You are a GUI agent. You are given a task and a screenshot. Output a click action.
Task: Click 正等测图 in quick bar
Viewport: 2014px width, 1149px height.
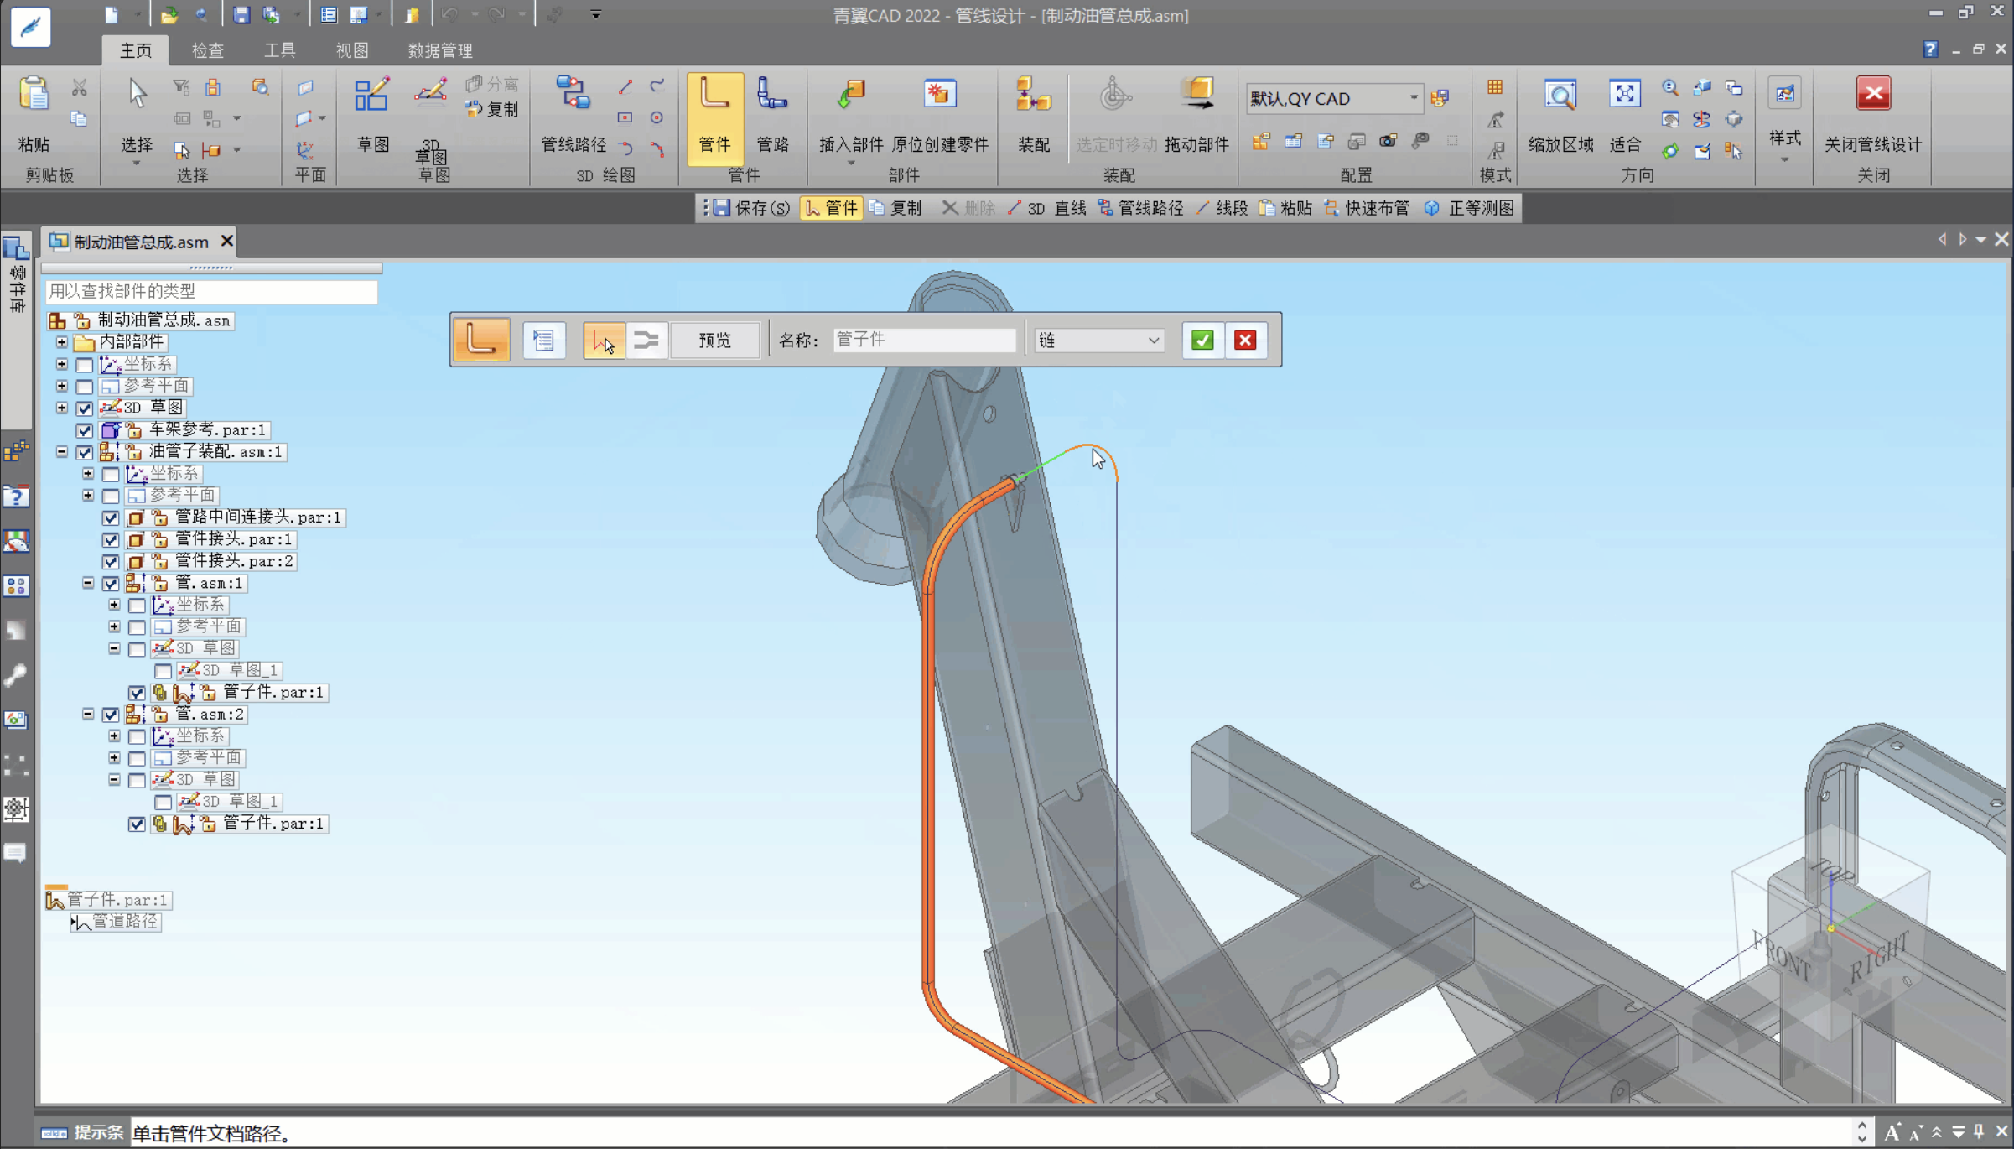pos(1469,208)
